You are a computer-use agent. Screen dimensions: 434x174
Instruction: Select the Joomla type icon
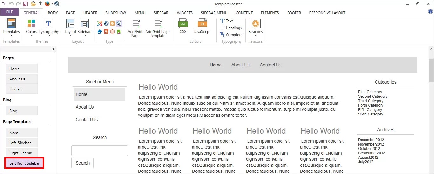point(100,23)
